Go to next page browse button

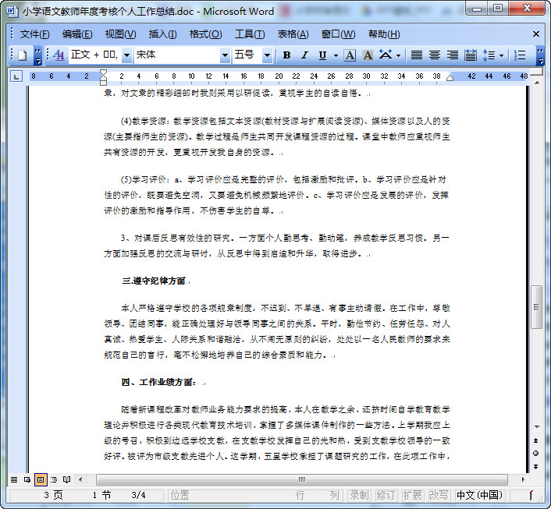536,467
